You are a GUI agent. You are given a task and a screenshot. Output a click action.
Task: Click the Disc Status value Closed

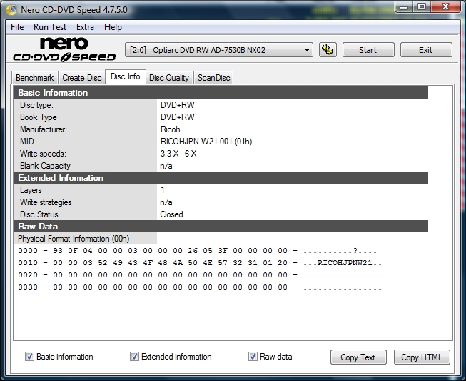tap(171, 214)
